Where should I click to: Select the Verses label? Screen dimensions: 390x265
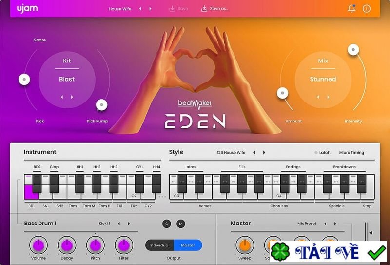[205, 206]
